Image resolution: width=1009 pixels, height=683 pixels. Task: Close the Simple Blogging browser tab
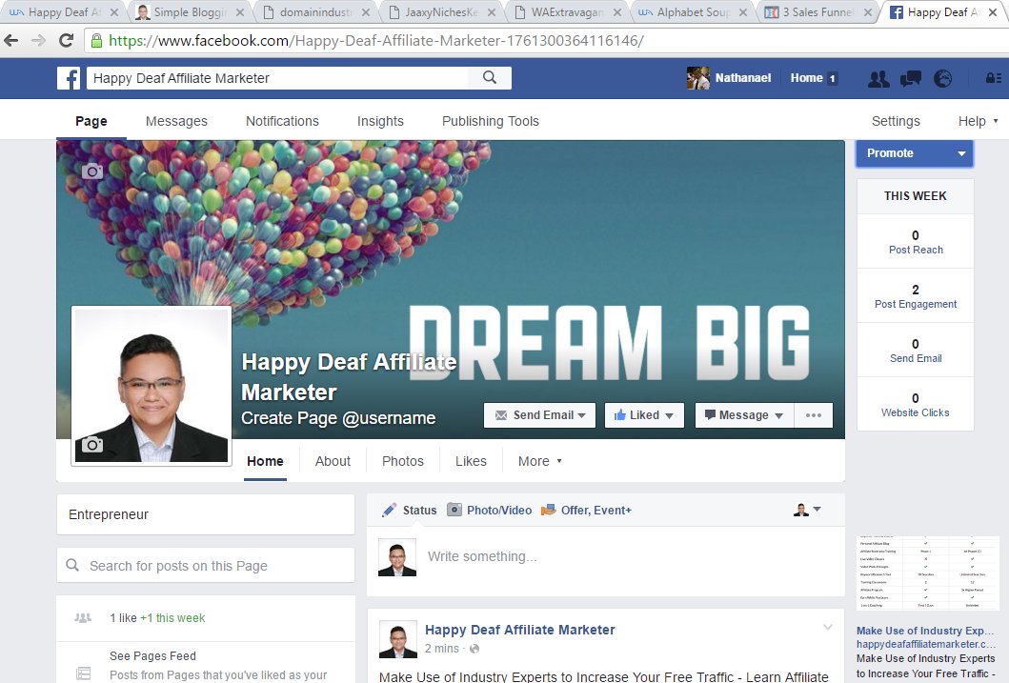239,12
